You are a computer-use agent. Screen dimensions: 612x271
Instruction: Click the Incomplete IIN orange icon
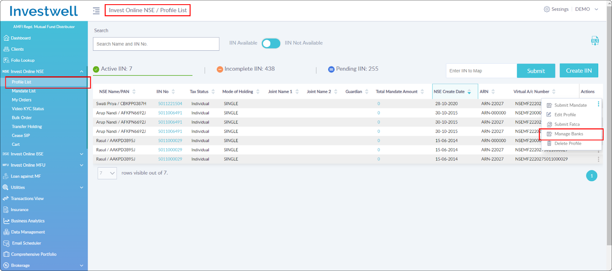click(x=220, y=69)
